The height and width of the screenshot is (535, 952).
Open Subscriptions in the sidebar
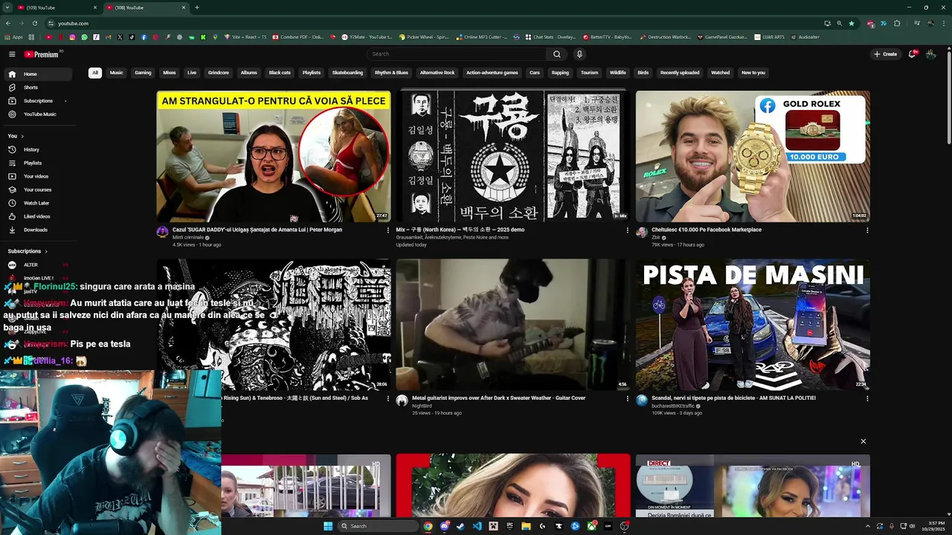click(x=36, y=101)
